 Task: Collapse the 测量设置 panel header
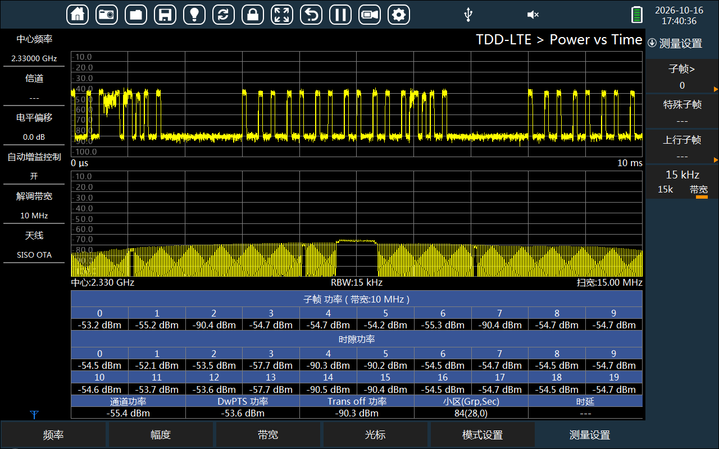click(x=676, y=43)
